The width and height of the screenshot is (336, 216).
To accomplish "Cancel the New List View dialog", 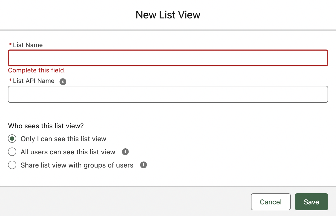I will point(271,202).
